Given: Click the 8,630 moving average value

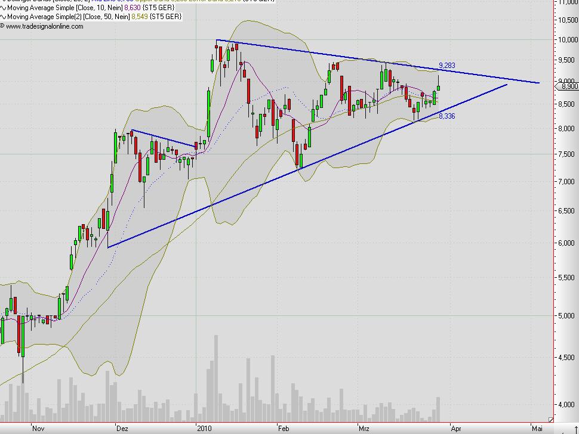Looking at the screenshot, I should click(x=133, y=7).
